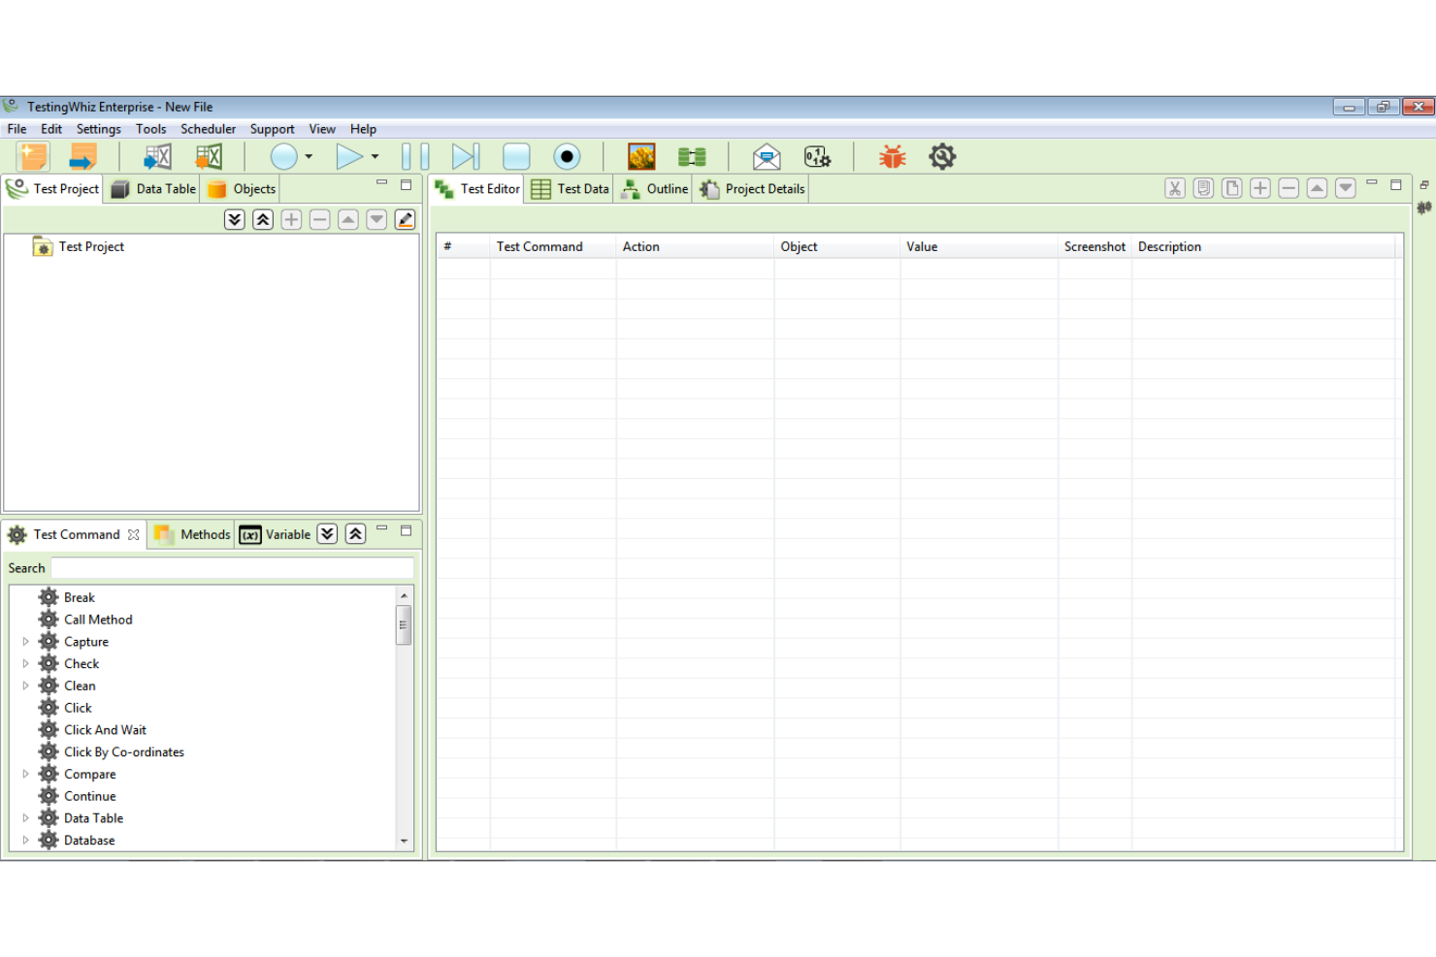Open the Scheduler menu
Screen dimensions: 1436x957
pos(208,128)
